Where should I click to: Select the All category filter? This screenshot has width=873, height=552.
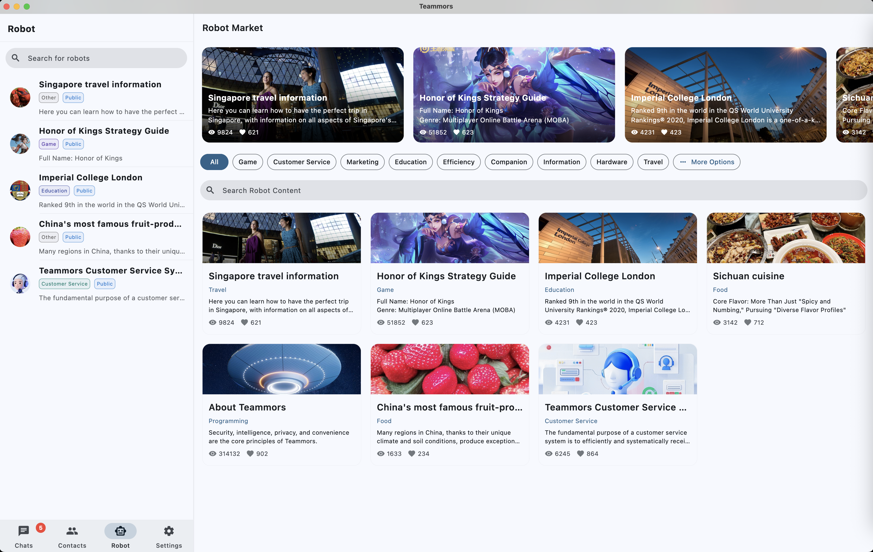click(214, 162)
